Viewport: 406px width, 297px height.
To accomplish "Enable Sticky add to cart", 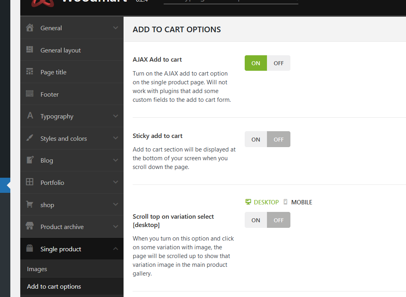I will click(x=256, y=140).
